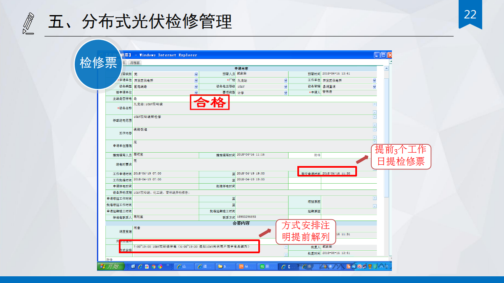Open the Windows 开始 Start menu
This screenshot has height=283, width=504.
point(110,267)
